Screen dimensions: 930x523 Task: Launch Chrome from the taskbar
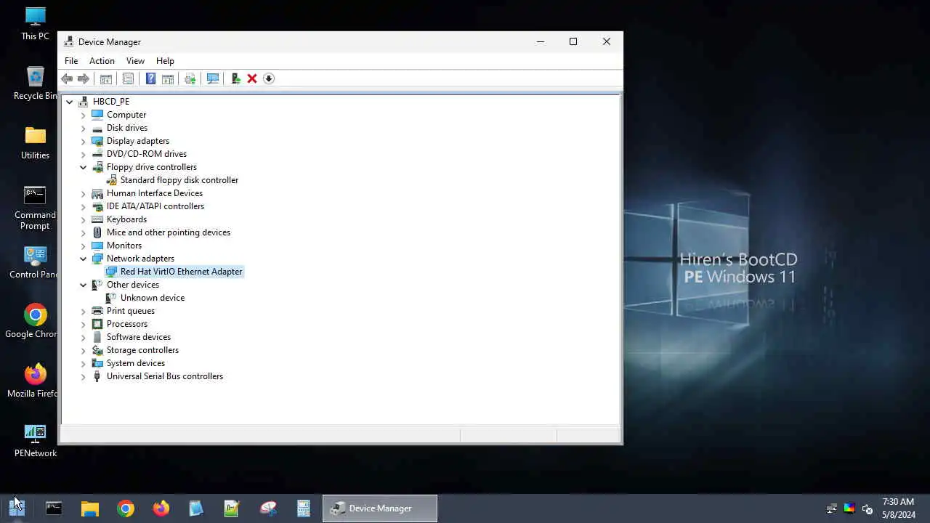(126, 508)
